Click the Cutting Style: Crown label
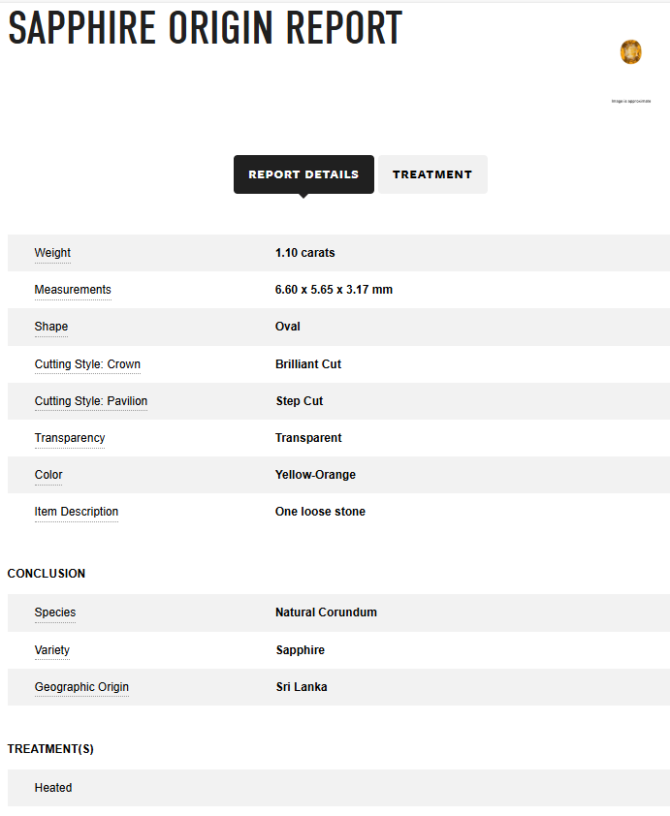 87,364
